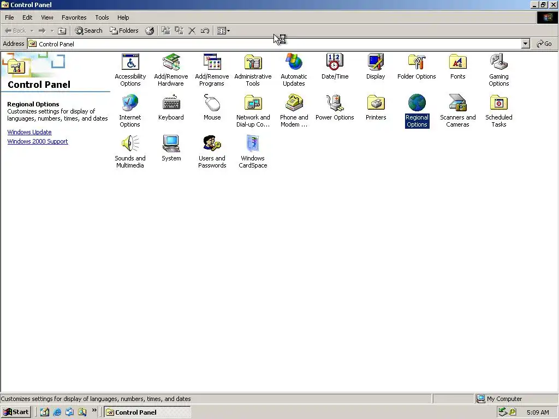Click the Copy To toolbar icon

click(x=179, y=31)
